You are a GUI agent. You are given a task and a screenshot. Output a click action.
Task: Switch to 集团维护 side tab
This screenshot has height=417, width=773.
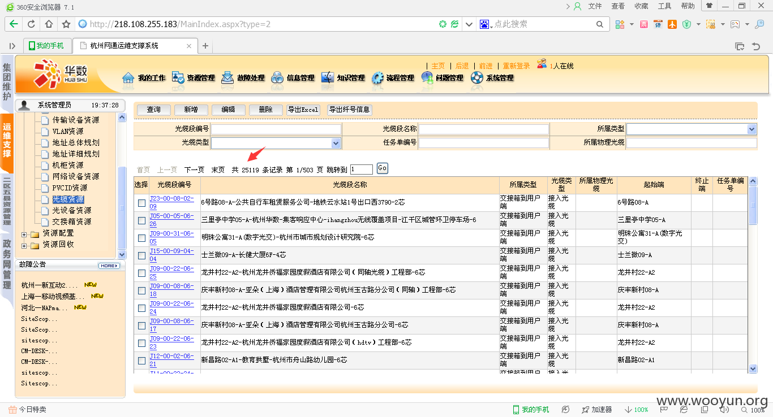coord(7,82)
